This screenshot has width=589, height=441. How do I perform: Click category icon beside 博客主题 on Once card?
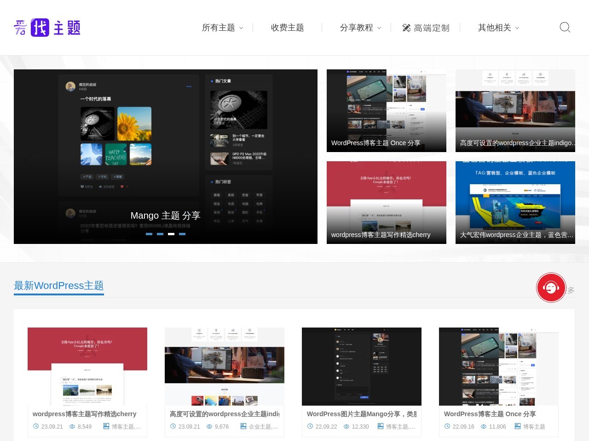click(x=518, y=426)
